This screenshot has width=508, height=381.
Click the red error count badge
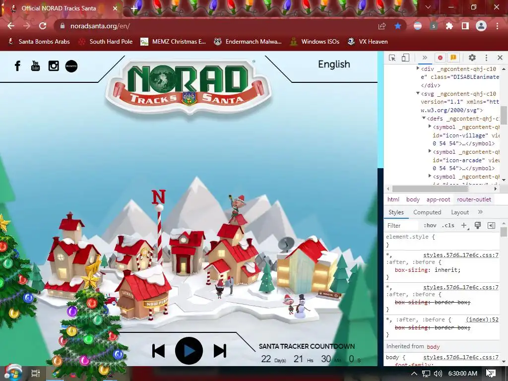(x=440, y=58)
